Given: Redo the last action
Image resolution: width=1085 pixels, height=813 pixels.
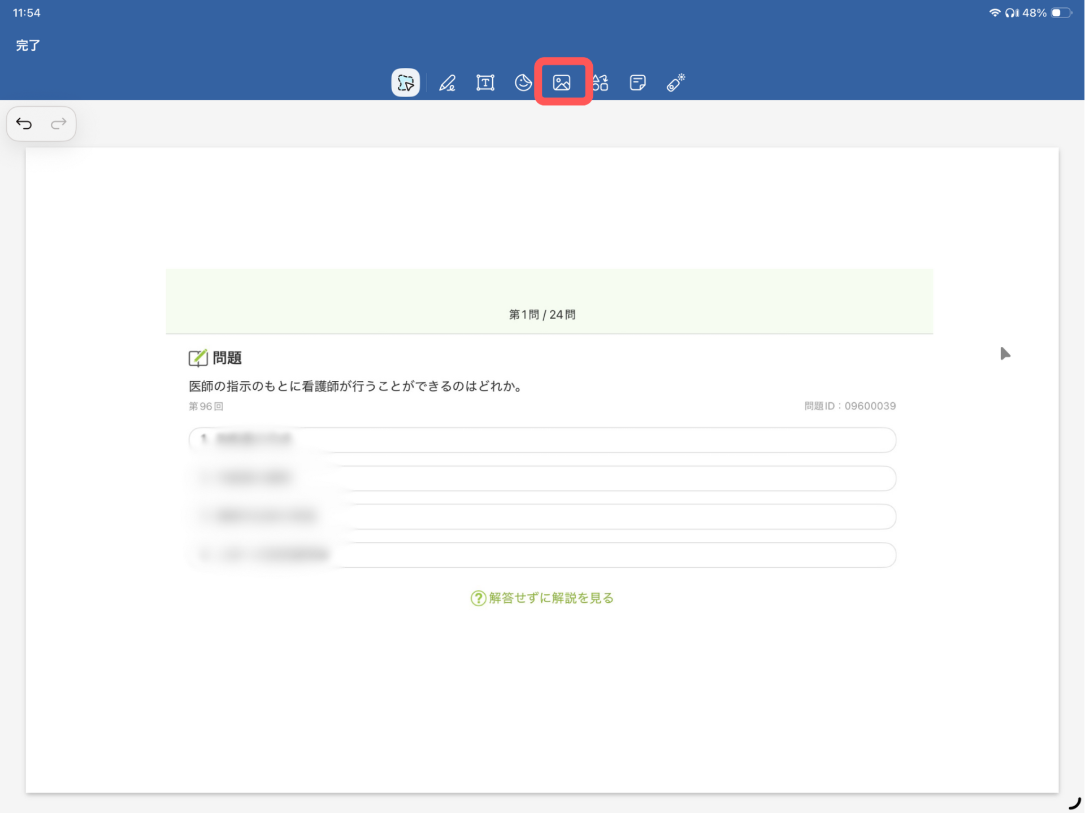Looking at the screenshot, I should click(58, 123).
